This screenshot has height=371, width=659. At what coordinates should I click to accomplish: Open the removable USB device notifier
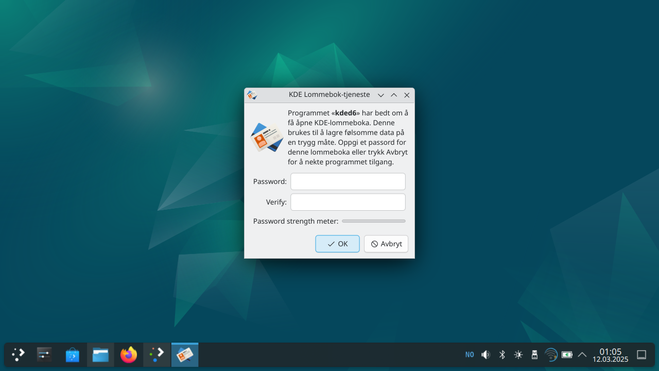click(x=534, y=355)
